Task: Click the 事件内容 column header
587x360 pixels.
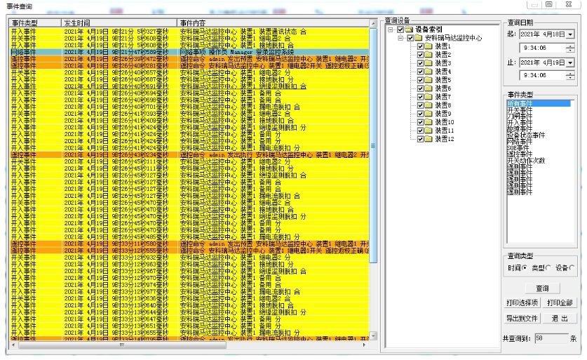Action: click(273, 23)
